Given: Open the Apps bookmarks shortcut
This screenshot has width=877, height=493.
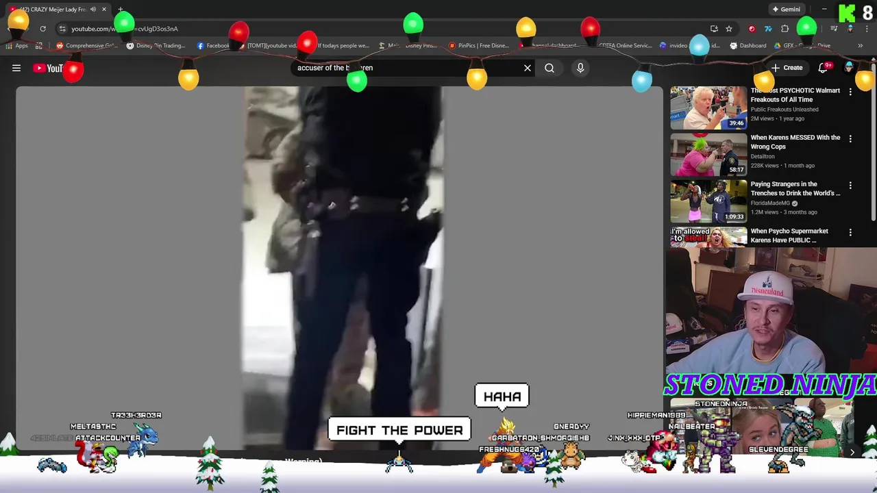Looking at the screenshot, I should pos(17,46).
